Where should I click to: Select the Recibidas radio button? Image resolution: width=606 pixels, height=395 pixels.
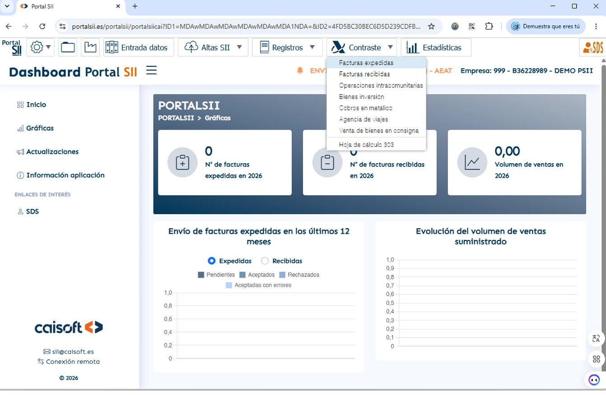[x=265, y=261]
